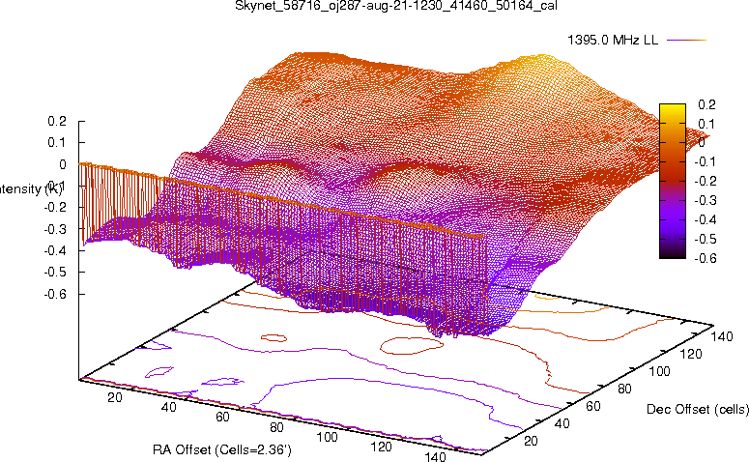Click the -0.6 tick on the intensity axis

55,294
